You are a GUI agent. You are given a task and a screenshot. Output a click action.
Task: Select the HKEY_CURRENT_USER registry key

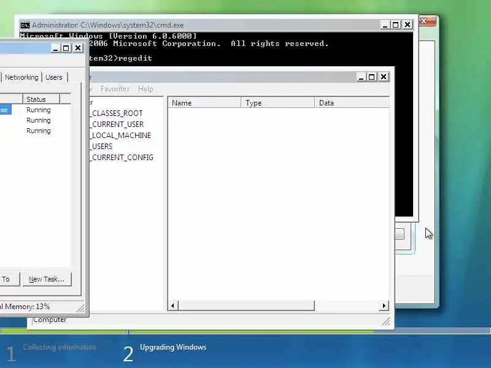117,125
